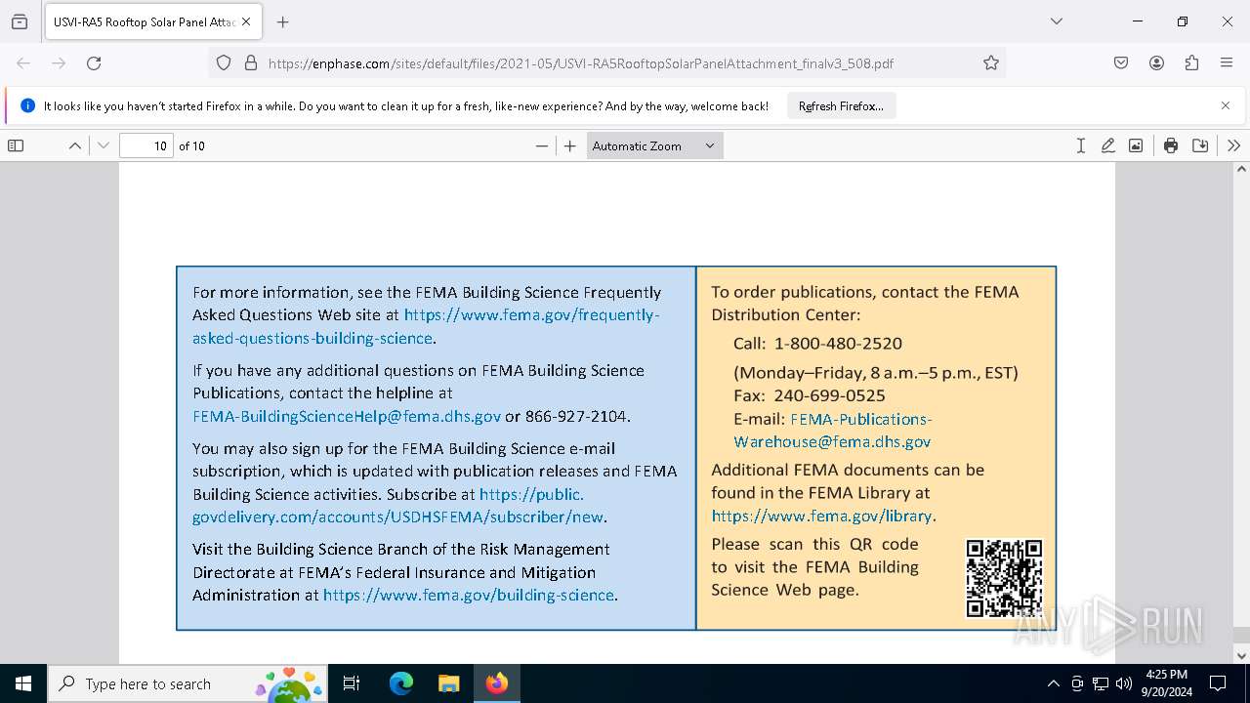Open the Extensions puzzle icon
Image resolution: width=1250 pixels, height=703 pixels.
[1191, 62]
